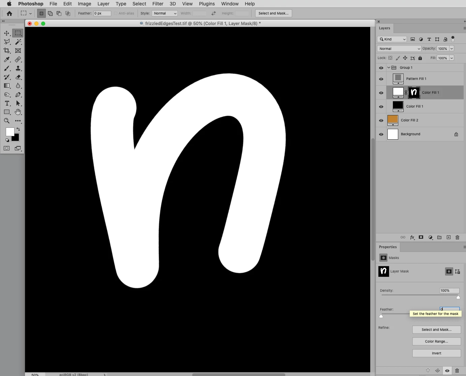Add a layer style with fx button
This screenshot has width=466, height=376.
[x=412, y=237]
